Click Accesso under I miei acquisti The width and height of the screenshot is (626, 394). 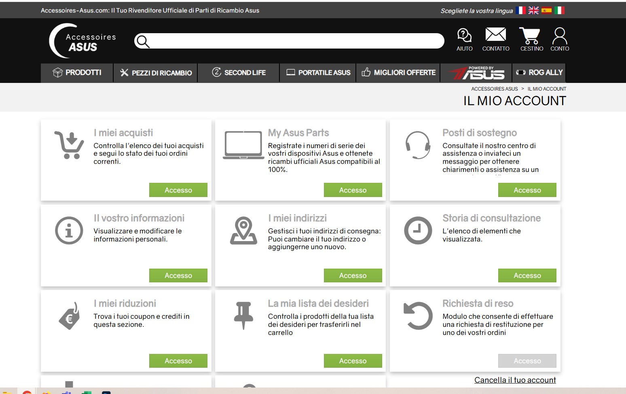coord(178,190)
